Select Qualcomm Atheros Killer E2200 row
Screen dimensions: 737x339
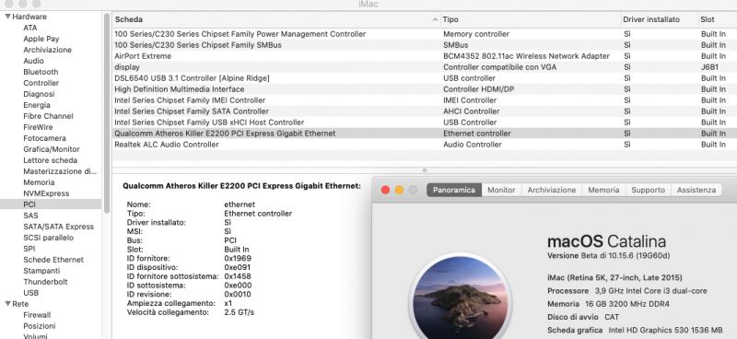[425, 134]
